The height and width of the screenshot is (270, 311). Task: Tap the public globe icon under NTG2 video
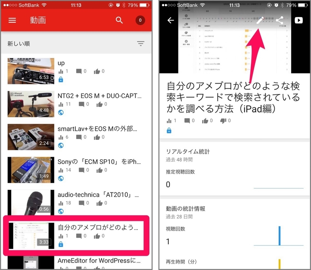61,113
